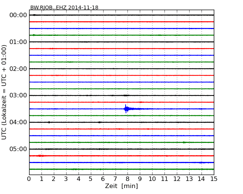Click the x-axis tick label 14
Viewport: 243px width, 194px height.
point(201,179)
